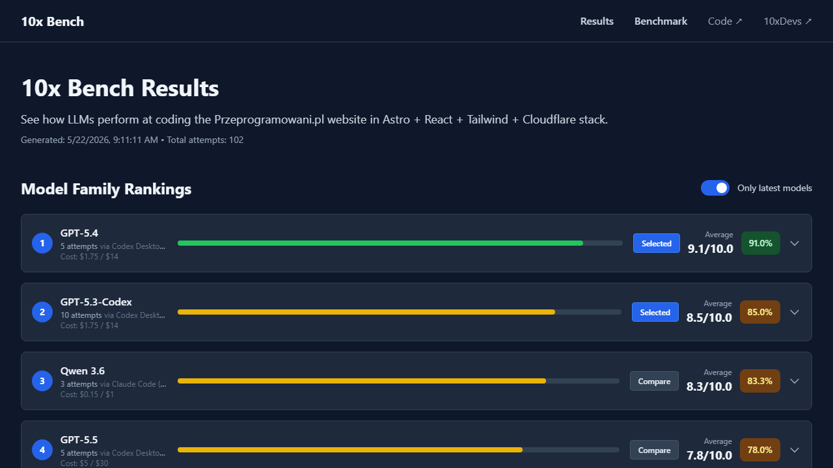The height and width of the screenshot is (468, 833).
Task: Expand the GPT-5.5 row chevron
Action: click(795, 450)
